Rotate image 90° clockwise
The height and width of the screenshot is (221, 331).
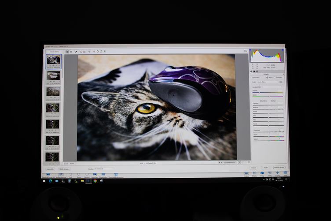click(101, 52)
